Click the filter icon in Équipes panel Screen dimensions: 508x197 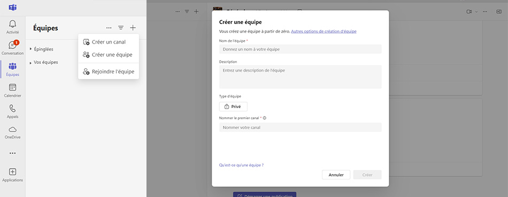pyautogui.click(x=121, y=28)
